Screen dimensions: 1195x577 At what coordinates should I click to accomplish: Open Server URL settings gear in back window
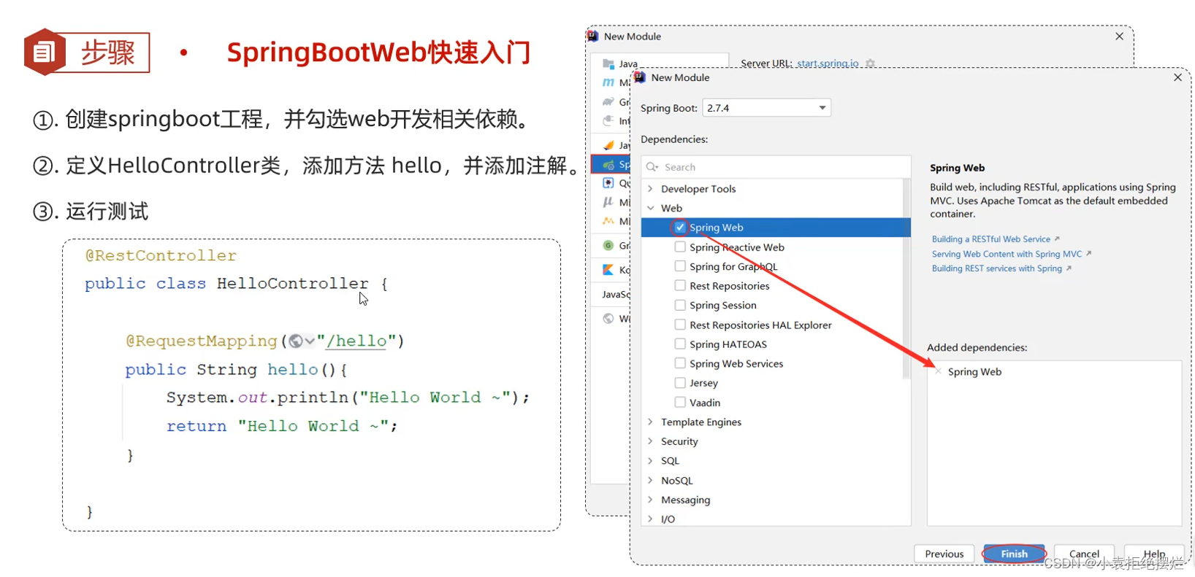pyautogui.click(x=871, y=63)
